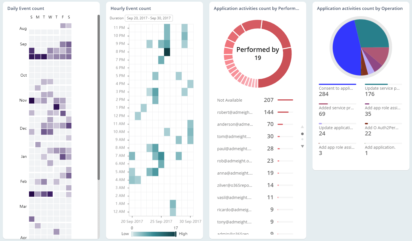This screenshot has height=241, width=412.
Task: Click the Low end handle of the color scale
Action: (132, 234)
